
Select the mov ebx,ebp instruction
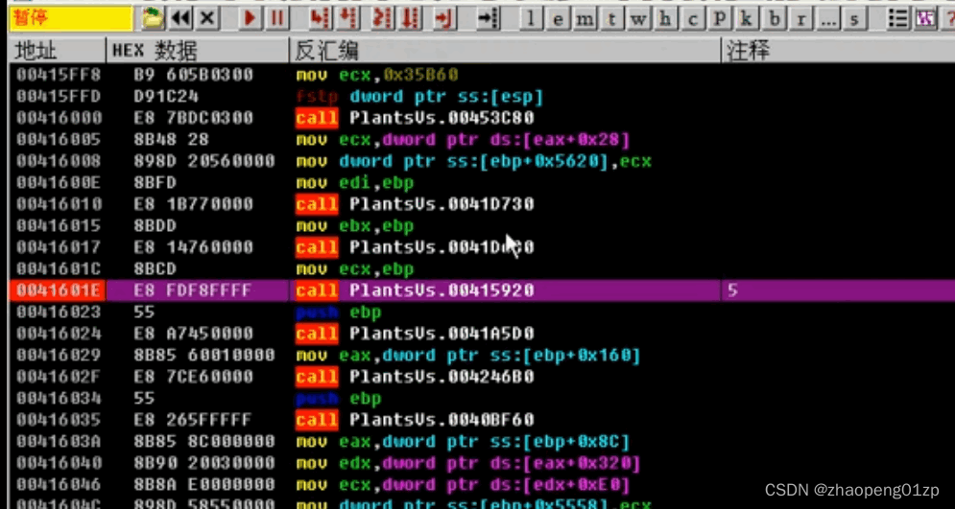tap(355, 225)
